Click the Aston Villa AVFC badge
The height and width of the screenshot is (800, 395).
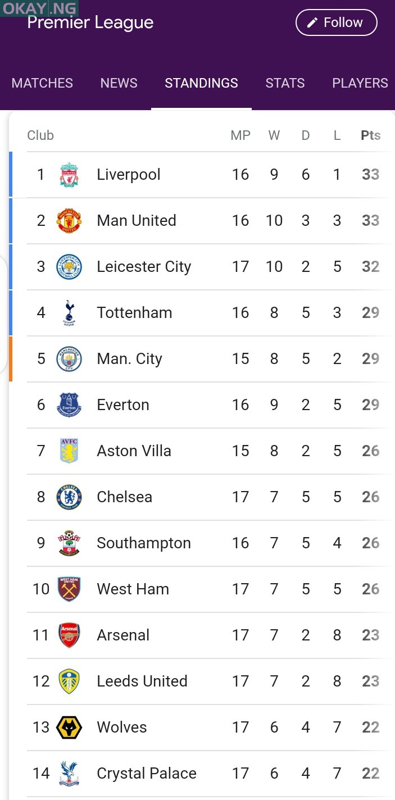[x=69, y=451]
